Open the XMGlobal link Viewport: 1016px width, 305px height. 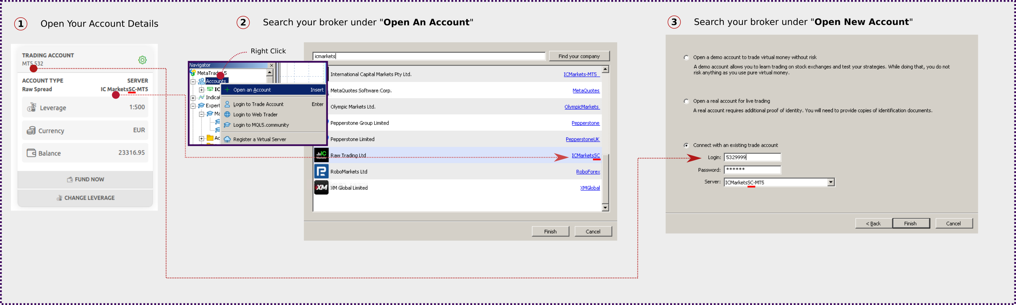(x=590, y=188)
